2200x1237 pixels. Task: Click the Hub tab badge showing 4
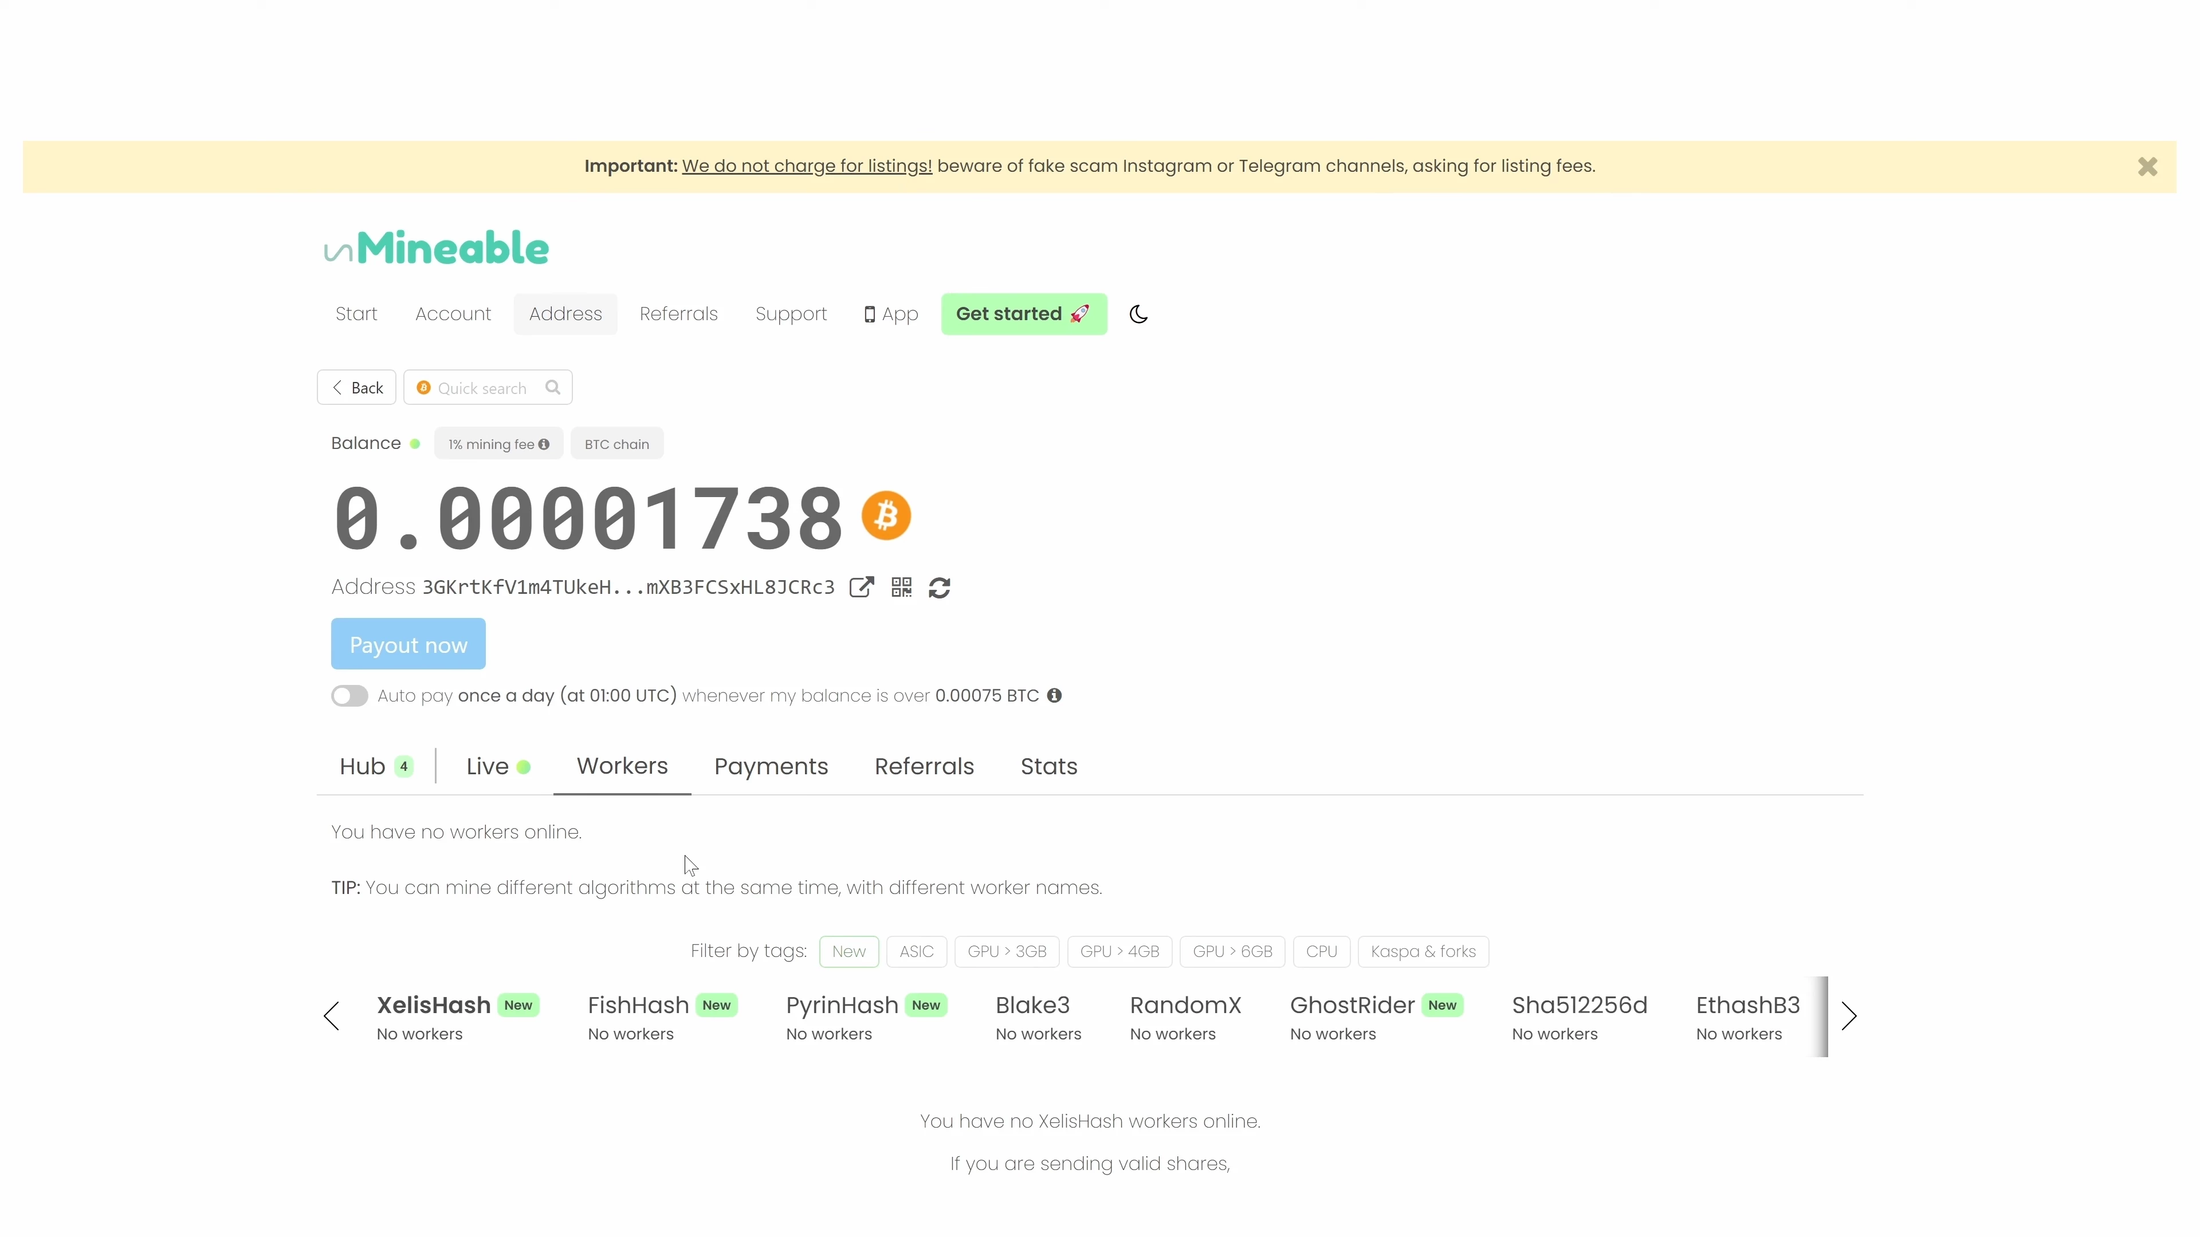pyautogui.click(x=404, y=767)
